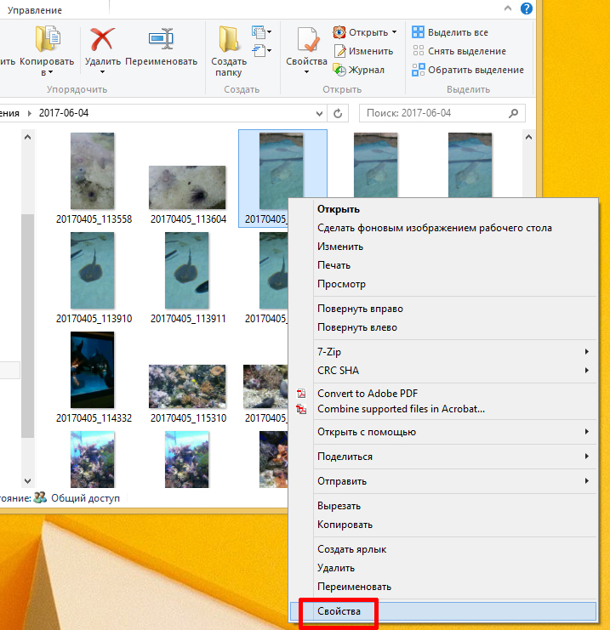Select the 20170405_115310 coral thumbnail
Viewport: 610px width, 630px height.
click(x=187, y=387)
